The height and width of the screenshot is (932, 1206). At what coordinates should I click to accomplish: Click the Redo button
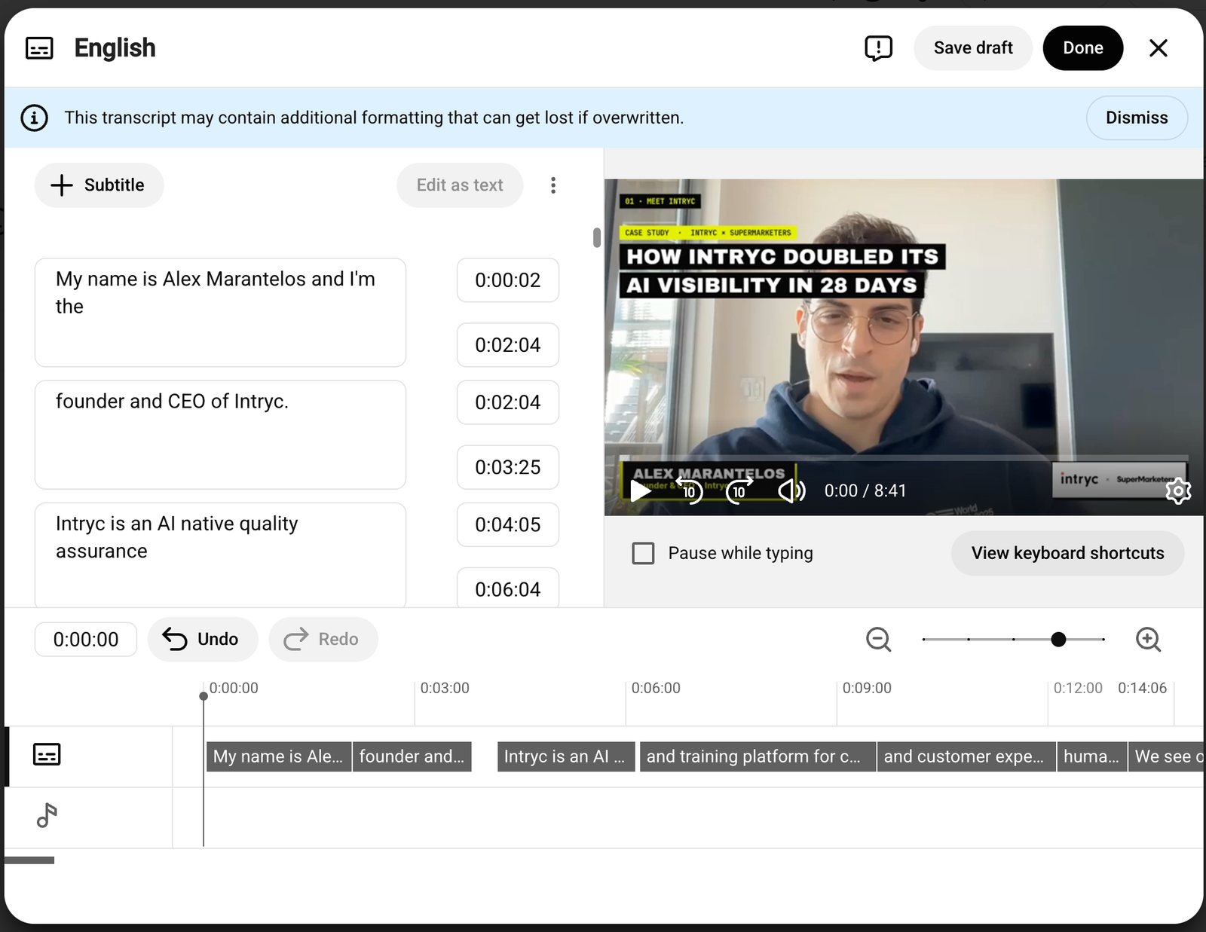click(x=323, y=639)
